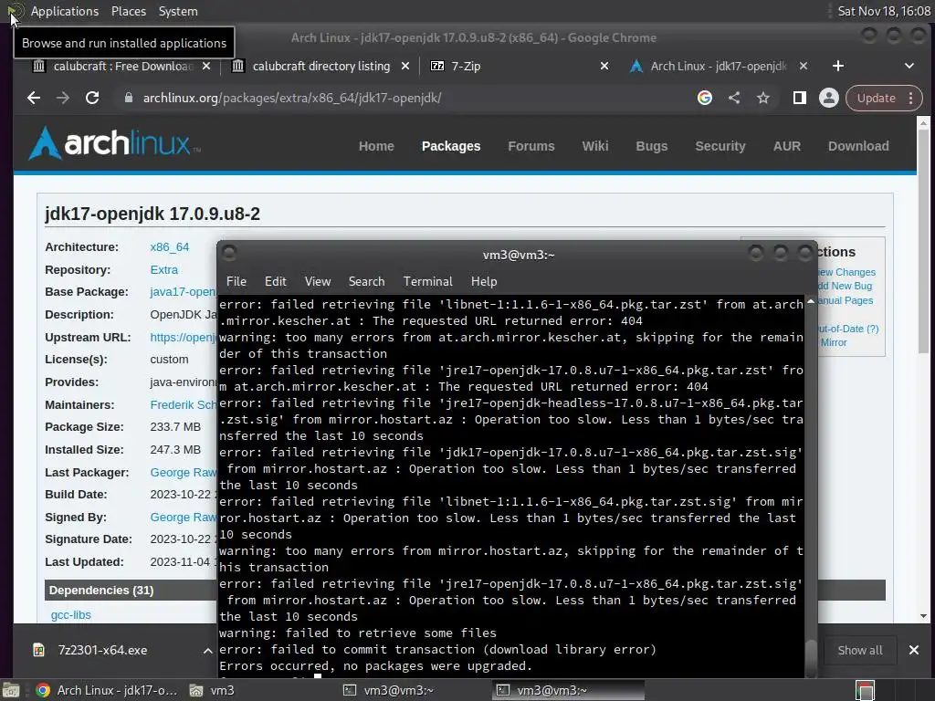Click the site lock icon
This screenshot has width=935, height=701.
click(128, 98)
